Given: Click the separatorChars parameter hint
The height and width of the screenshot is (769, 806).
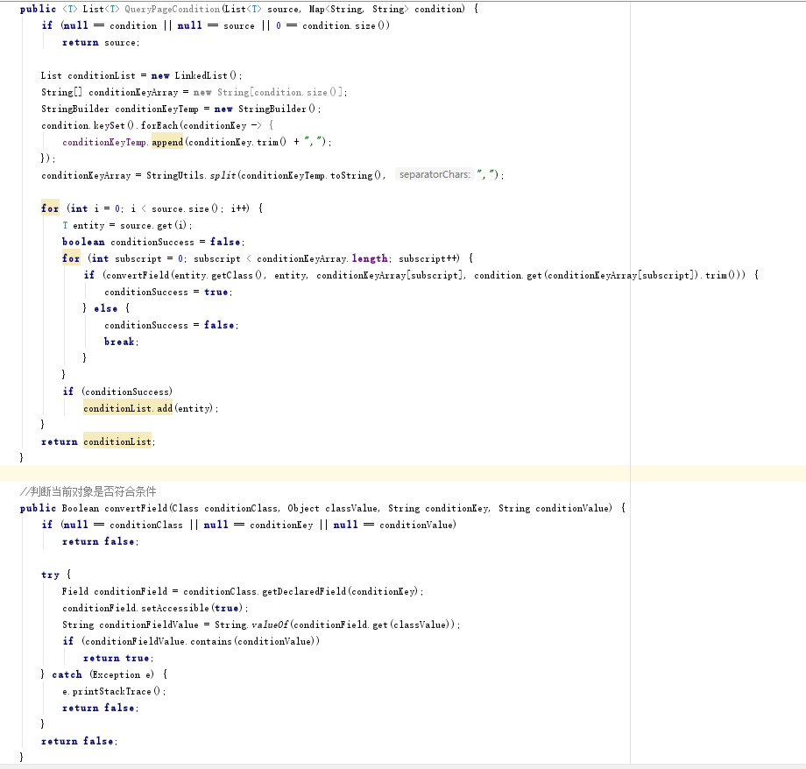Looking at the screenshot, I should pyautogui.click(x=435, y=175).
